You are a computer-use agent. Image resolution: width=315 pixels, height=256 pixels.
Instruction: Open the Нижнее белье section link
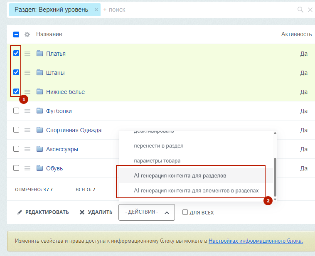point(66,92)
